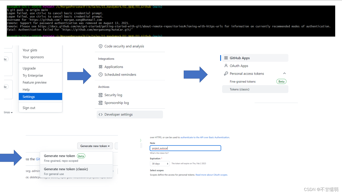This screenshot has height=194, width=342.
Task: Open Scheduled reminders settings
Action: (120, 74)
